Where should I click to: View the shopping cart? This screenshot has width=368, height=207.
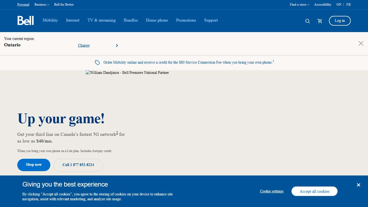pos(320,21)
